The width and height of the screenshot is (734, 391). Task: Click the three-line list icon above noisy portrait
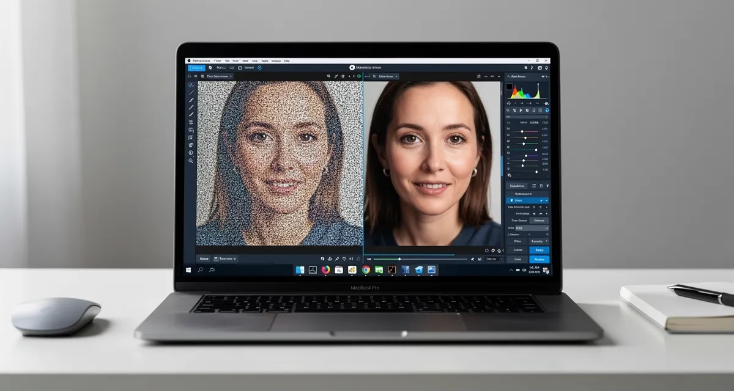point(328,76)
